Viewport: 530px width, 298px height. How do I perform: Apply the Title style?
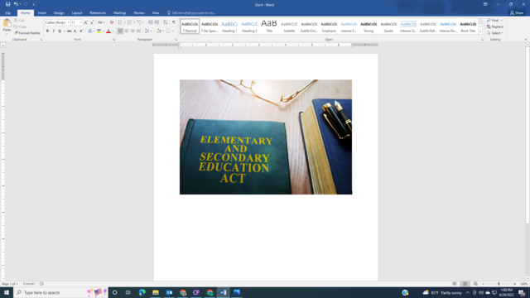(269, 26)
